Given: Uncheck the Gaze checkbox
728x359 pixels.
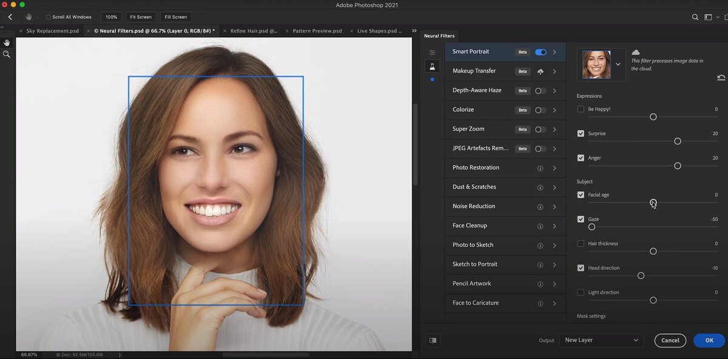Looking at the screenshot, I should (581, 219).
